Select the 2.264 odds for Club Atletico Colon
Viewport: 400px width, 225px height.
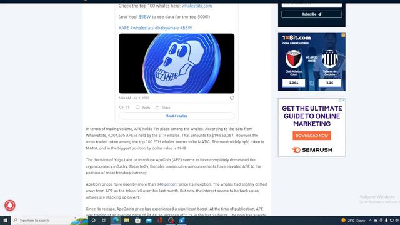(x=294, y=82)
